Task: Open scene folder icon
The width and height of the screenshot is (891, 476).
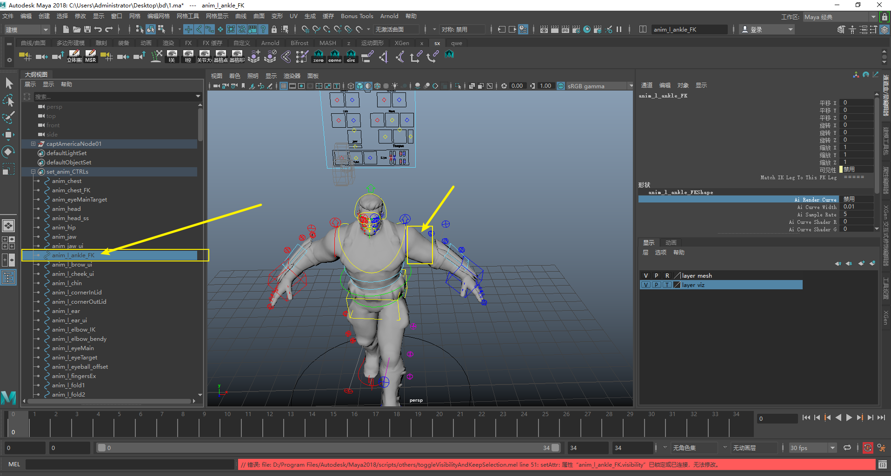Action: pyautogui.click(x=76, y=29)
